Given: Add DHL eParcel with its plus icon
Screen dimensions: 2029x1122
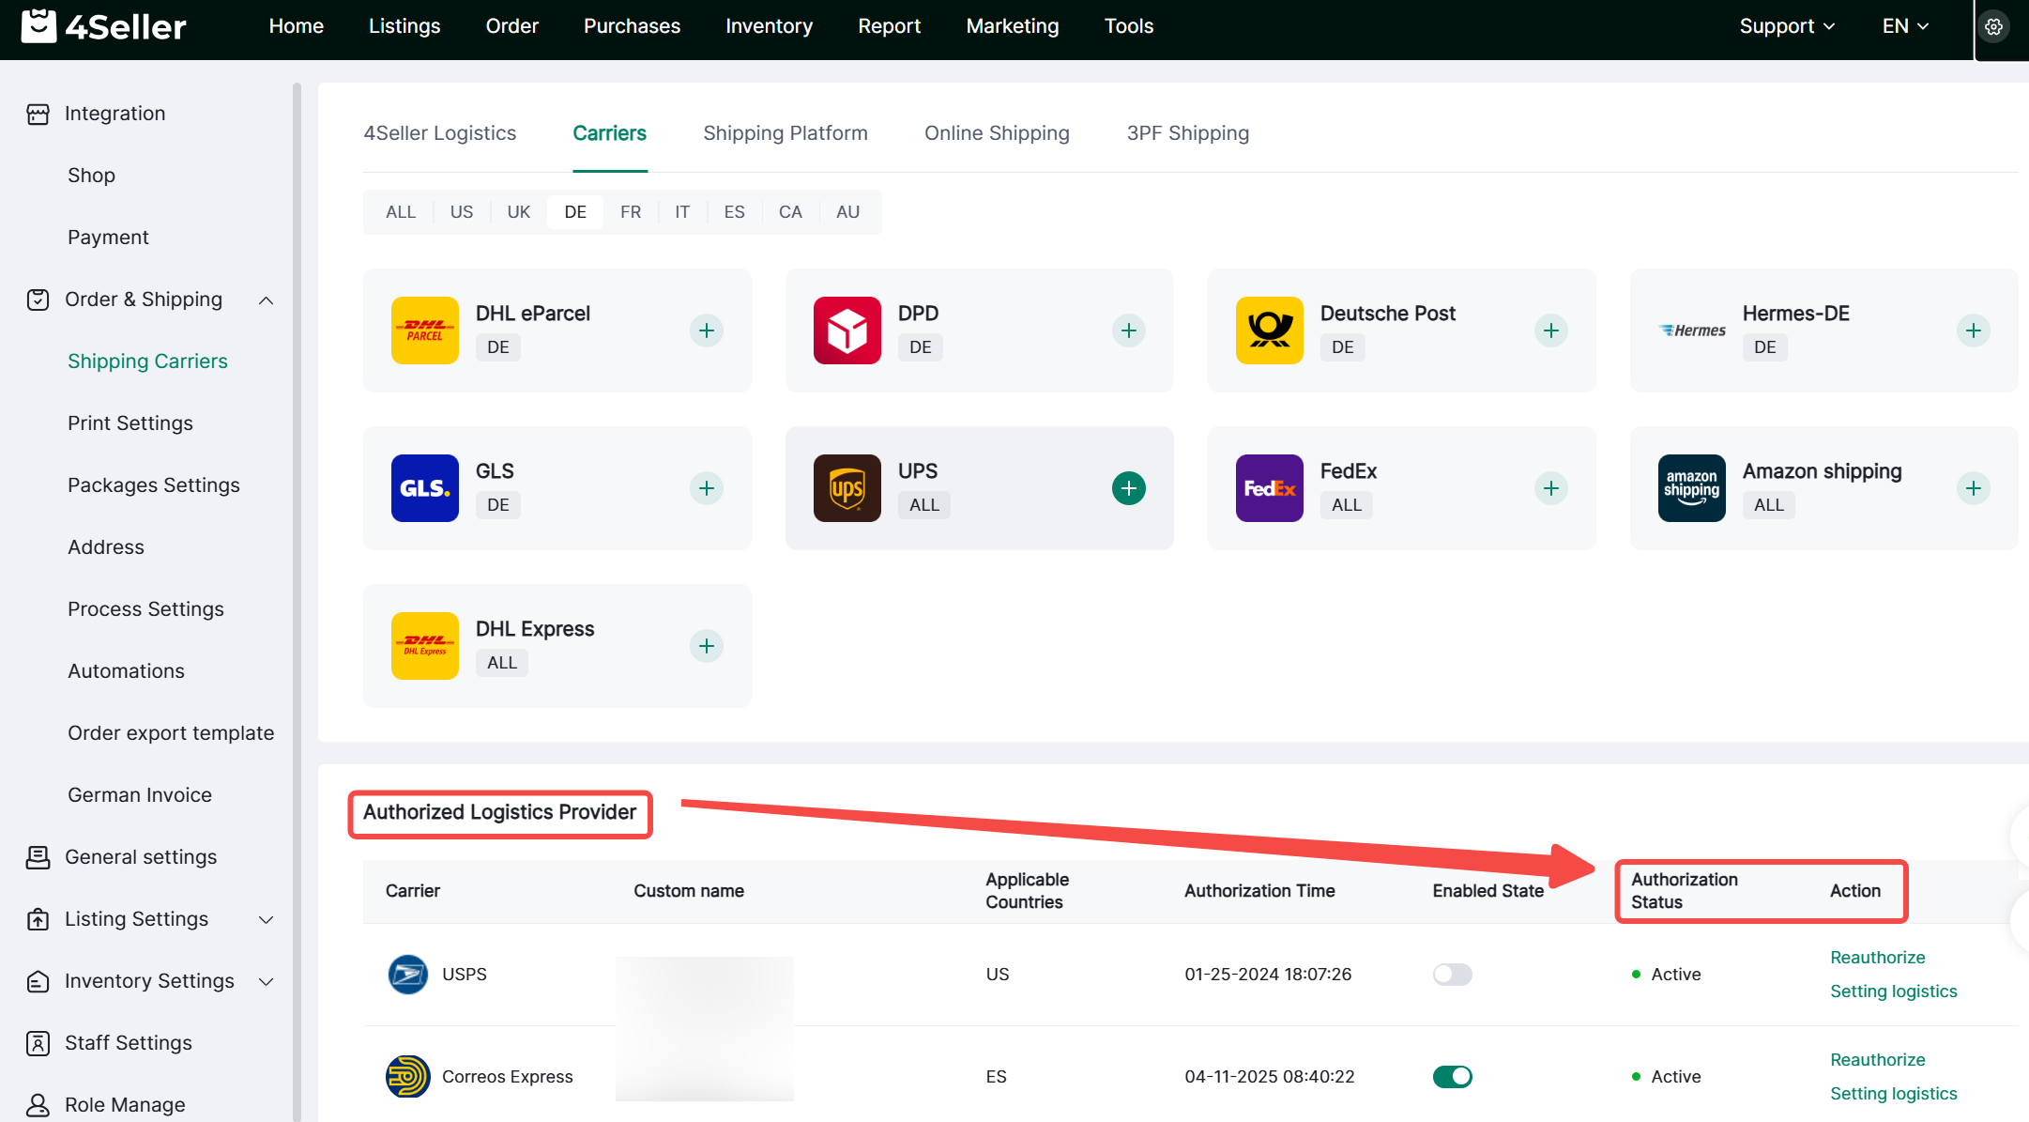Looking at the screenshot, I should [x=706, y=330].
